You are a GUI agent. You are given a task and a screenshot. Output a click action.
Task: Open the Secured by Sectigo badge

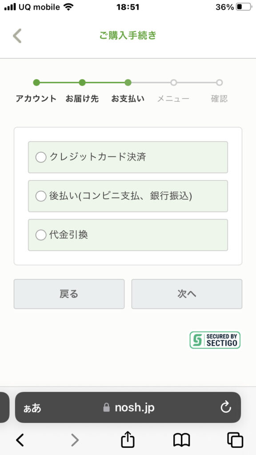(215, 340)
